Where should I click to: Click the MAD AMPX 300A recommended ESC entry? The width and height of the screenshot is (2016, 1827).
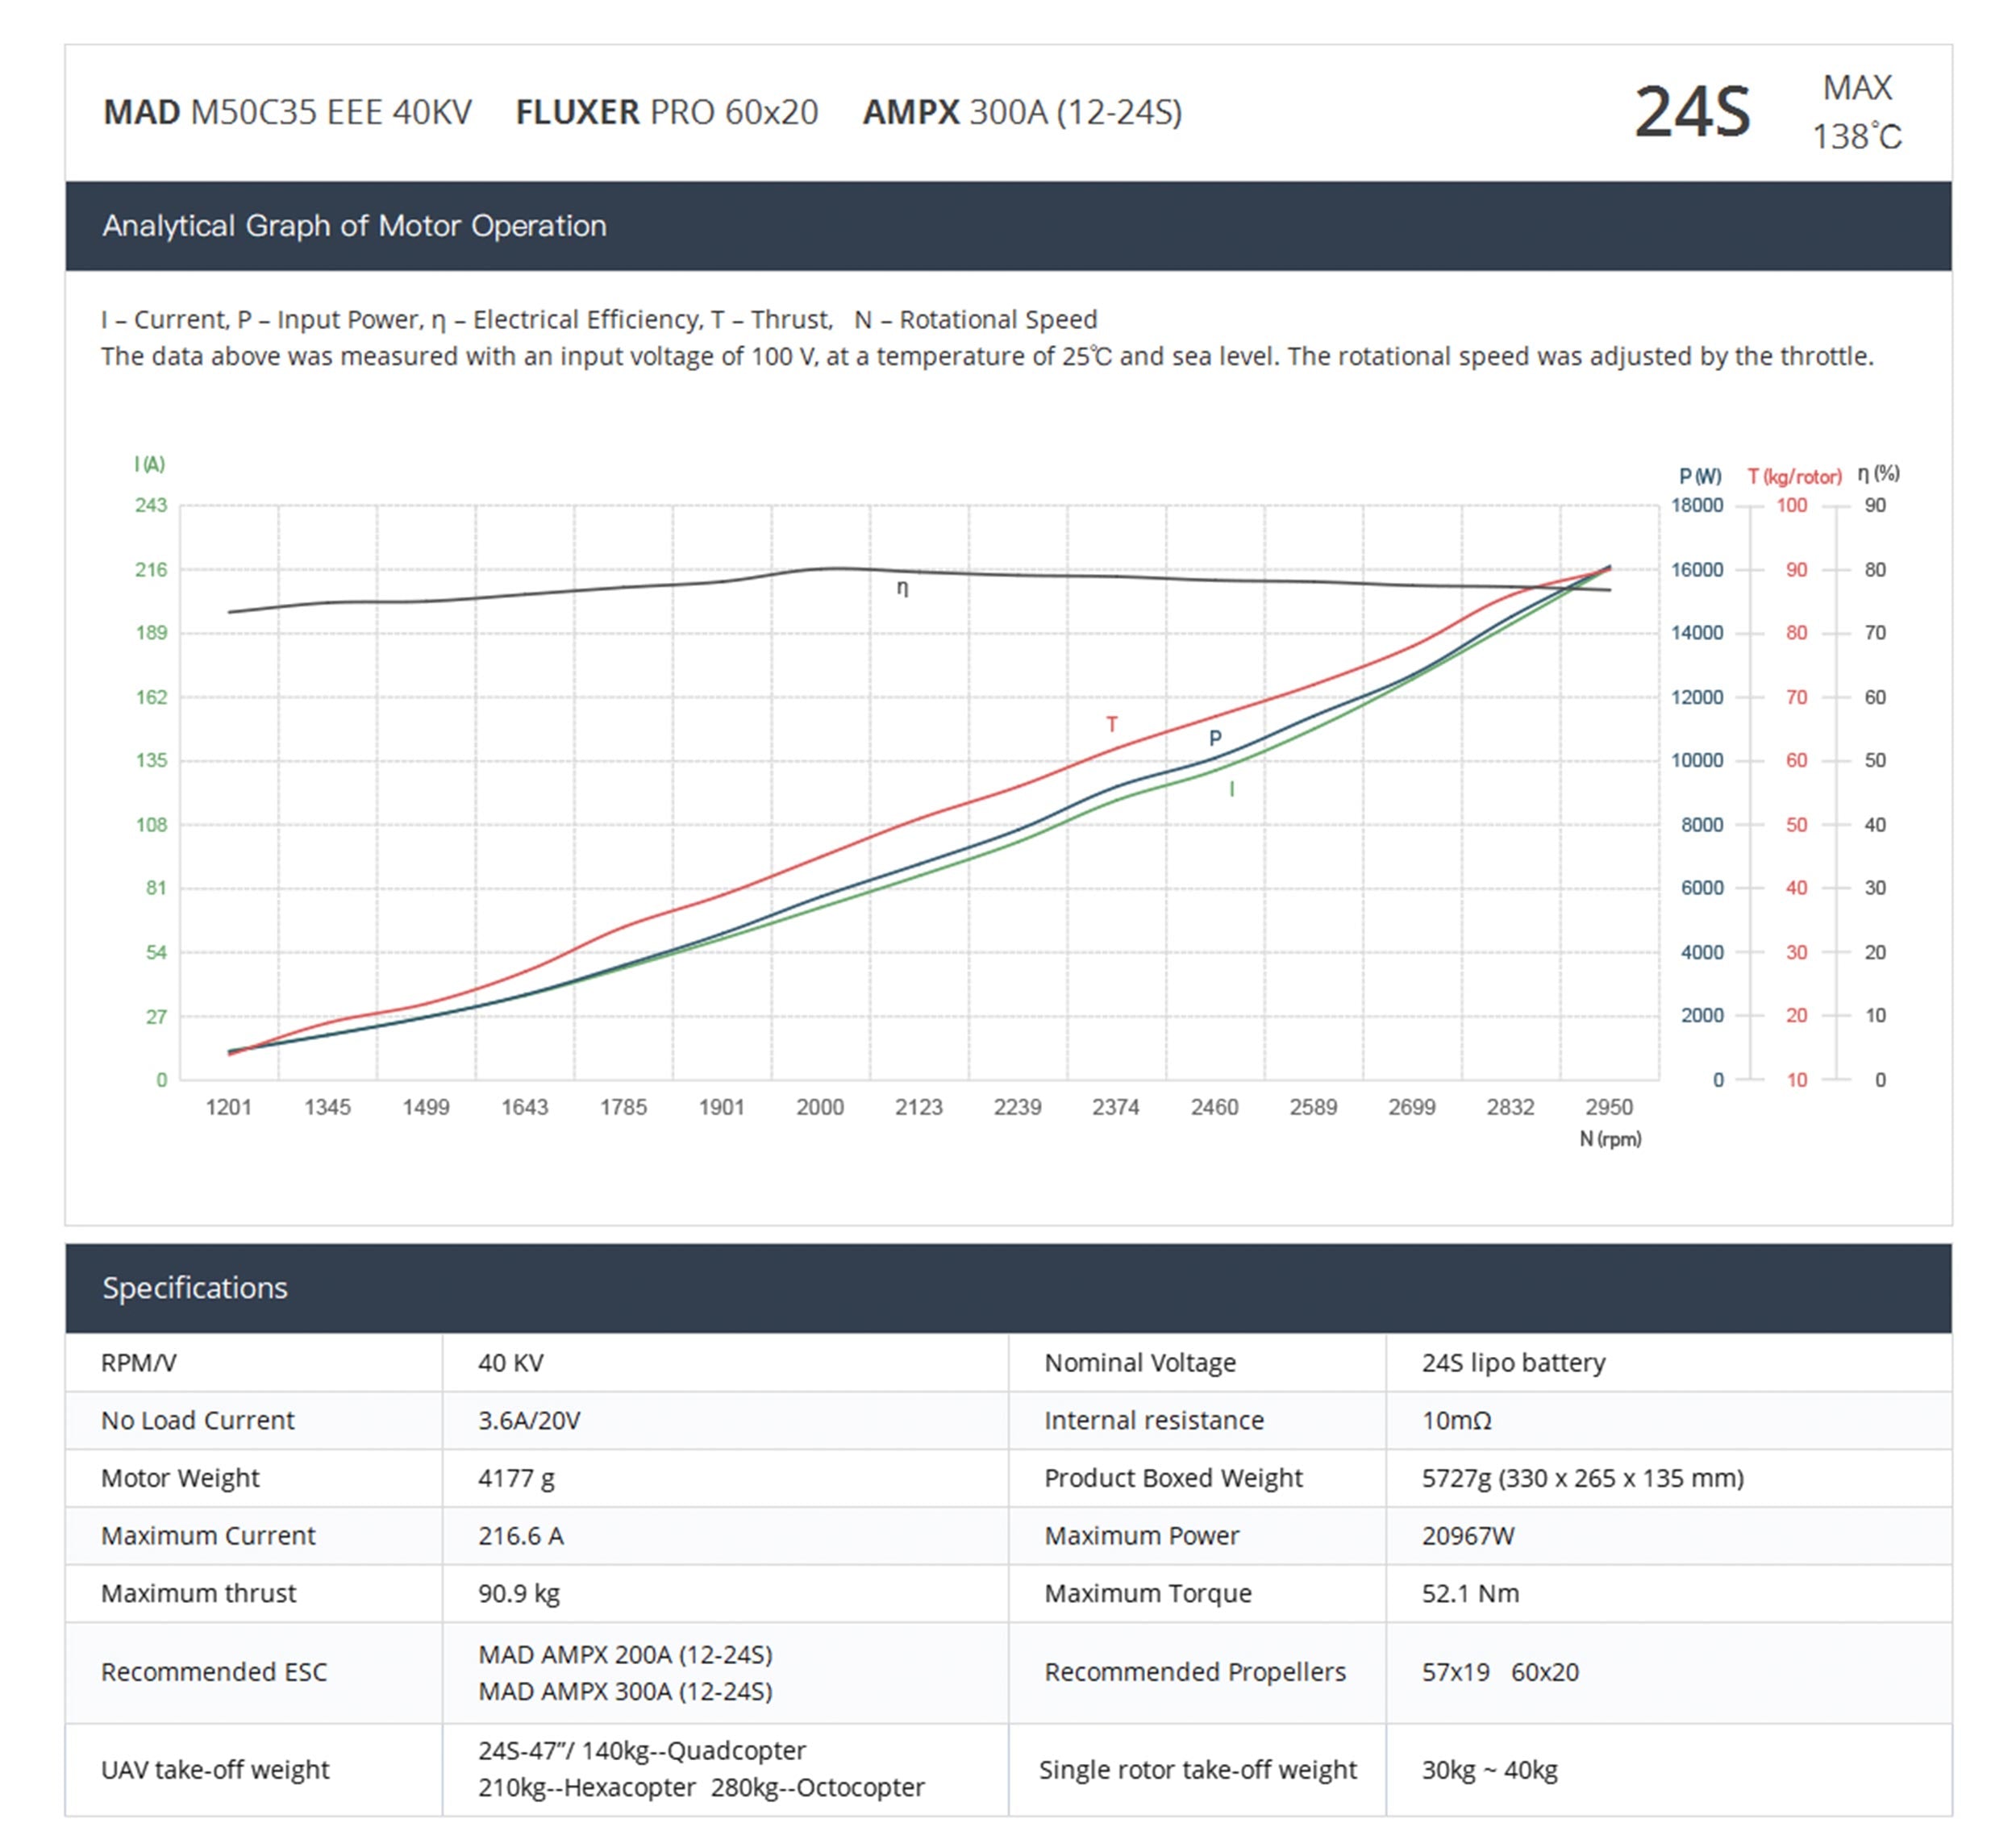(x=625, y=1691)
